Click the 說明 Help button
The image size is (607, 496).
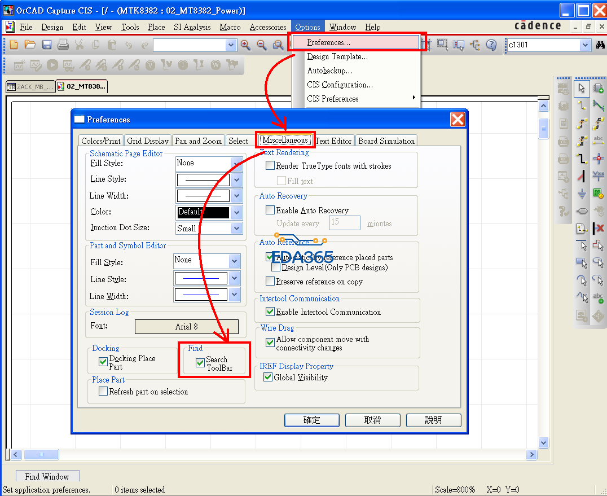pyautogui.click(x=434, y=420)
